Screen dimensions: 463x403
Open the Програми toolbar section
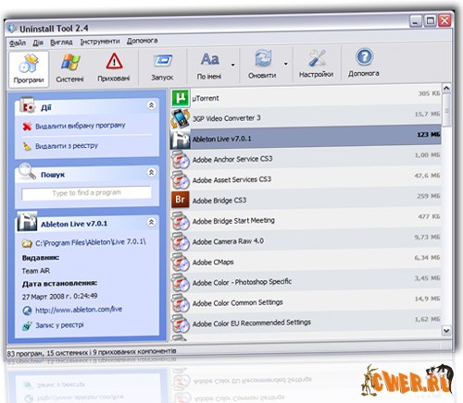[x=29, y=69]
